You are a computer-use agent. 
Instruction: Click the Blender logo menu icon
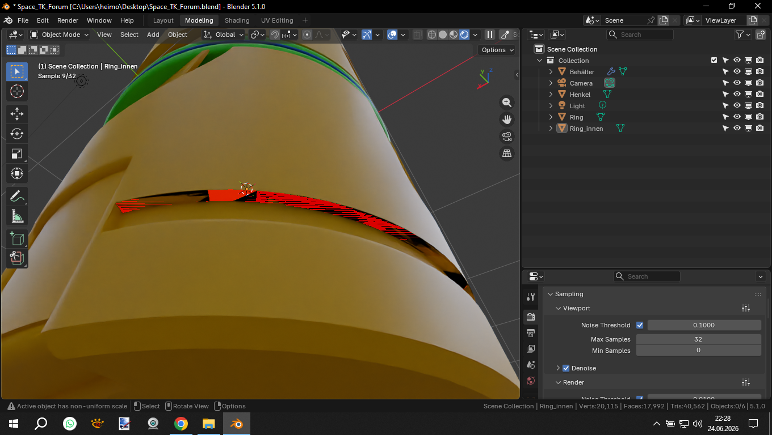point(8,20)
